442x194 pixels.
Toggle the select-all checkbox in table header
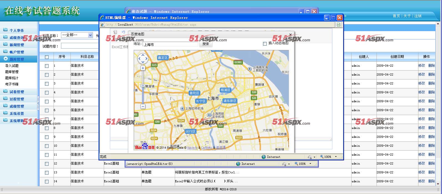coord(47,57)
